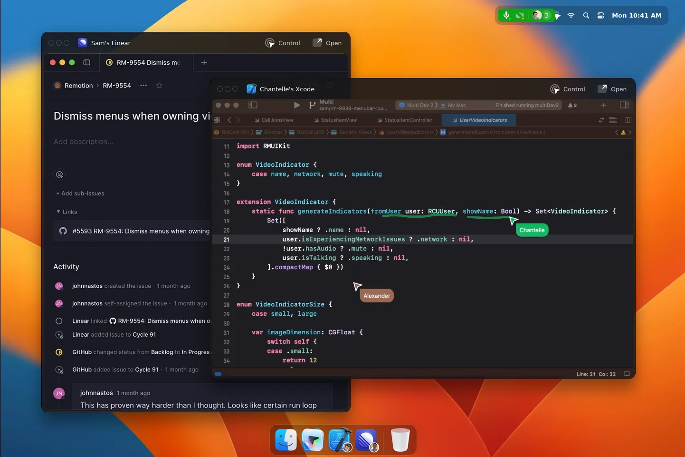The width and height of the screenshot is (685, 457).
Task: Favorite issue RM-9554 with the star icon
Action: point(159,86)
